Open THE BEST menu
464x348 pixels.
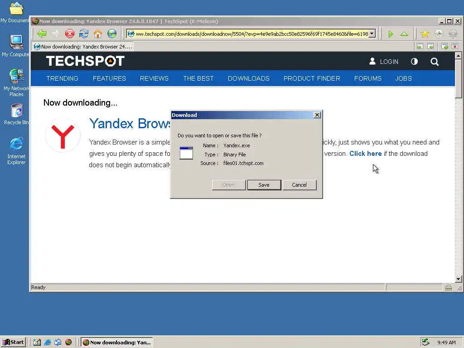point(198,78)
